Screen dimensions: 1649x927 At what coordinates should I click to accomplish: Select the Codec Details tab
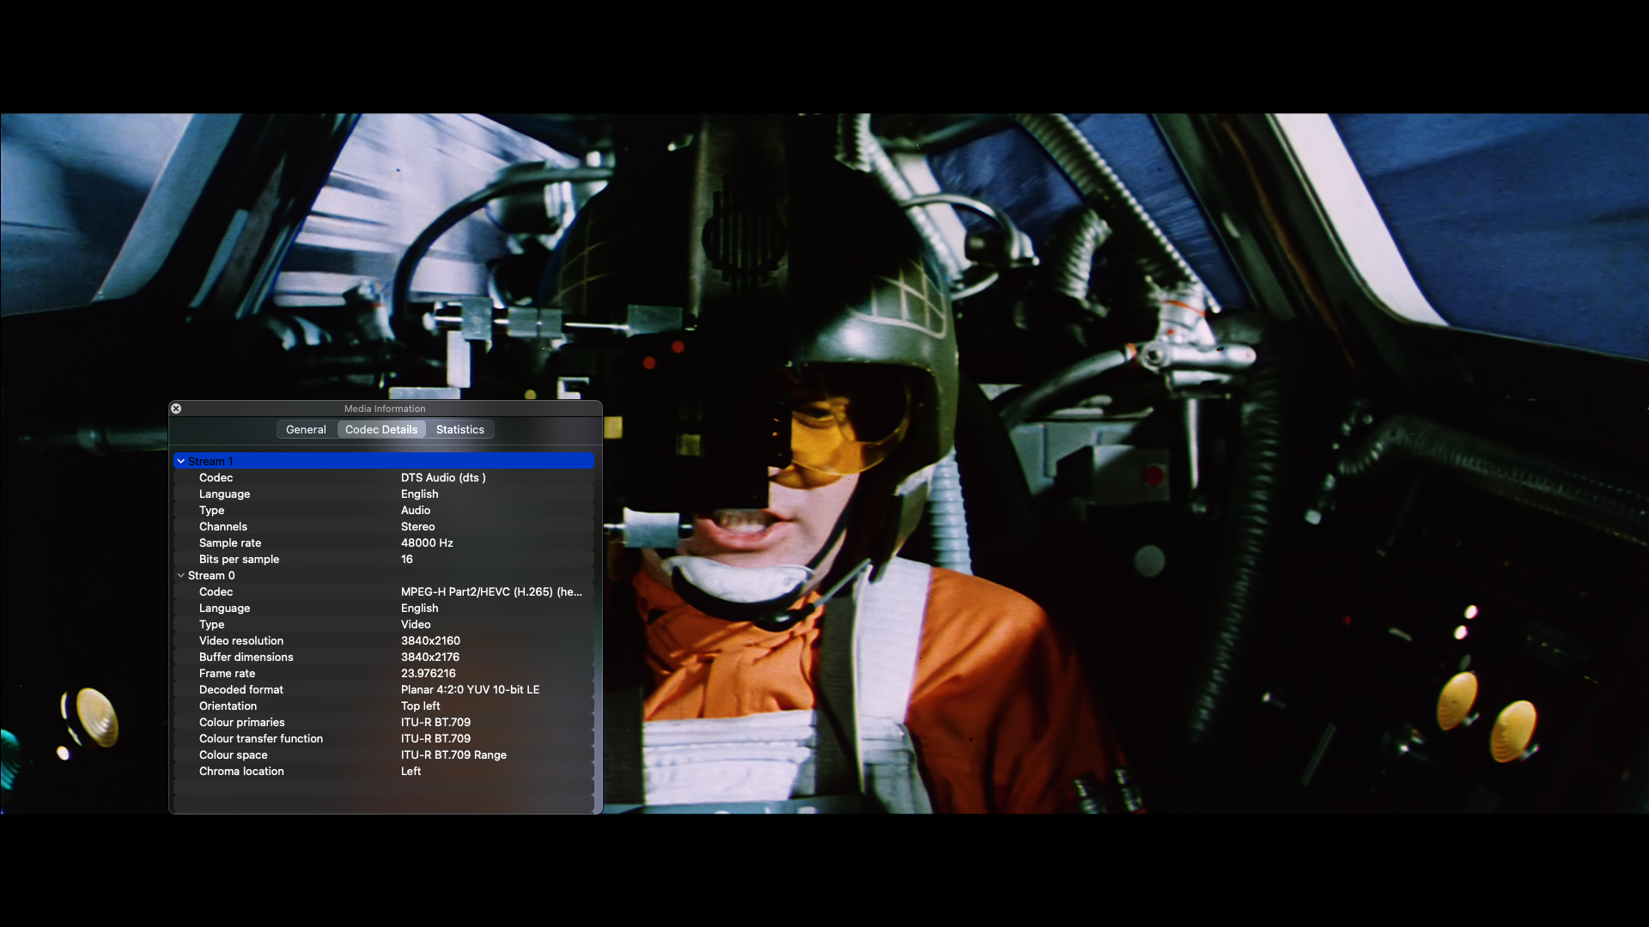pos(381,429)
